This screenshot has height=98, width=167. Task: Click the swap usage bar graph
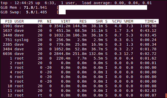click(x=62, y=12)
